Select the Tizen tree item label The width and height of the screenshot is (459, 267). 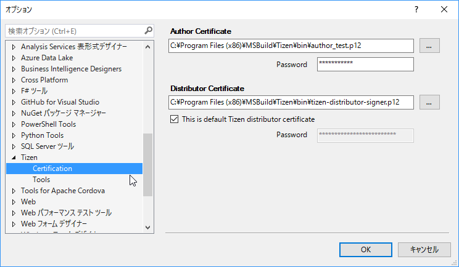[29, 157]
